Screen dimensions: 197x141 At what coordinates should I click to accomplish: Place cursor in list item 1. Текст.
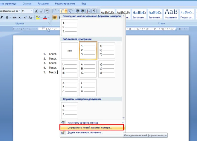[x=53, y=54]
